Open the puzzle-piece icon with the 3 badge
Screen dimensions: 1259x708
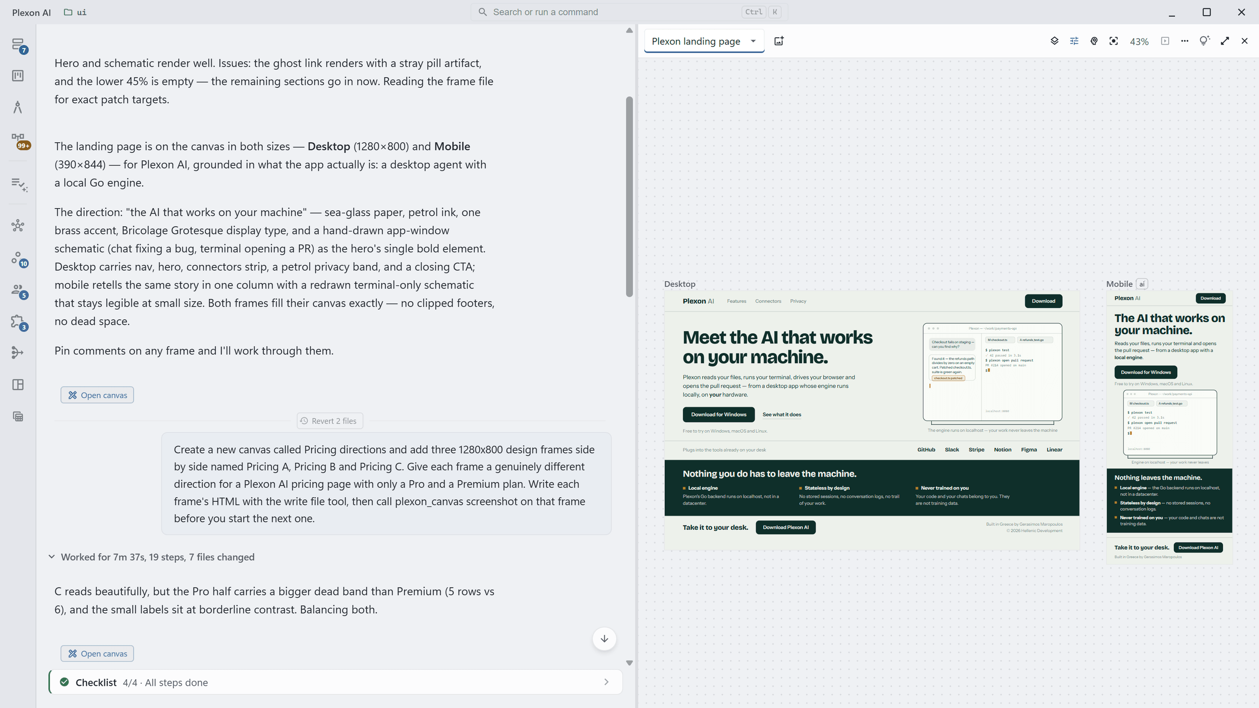[19, 323]
